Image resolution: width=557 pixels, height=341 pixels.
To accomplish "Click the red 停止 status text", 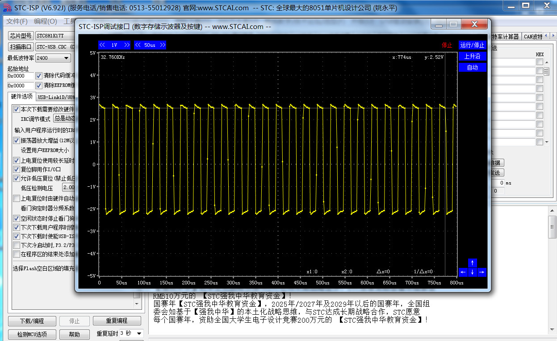I will 447,45.
